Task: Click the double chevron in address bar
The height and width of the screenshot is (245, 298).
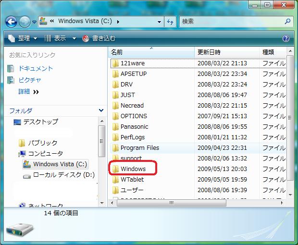Action: [x=52, y=21]
